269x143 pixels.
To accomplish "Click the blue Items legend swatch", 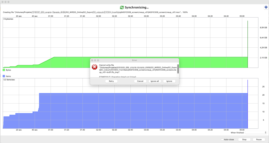I will (x=4, y=76).
